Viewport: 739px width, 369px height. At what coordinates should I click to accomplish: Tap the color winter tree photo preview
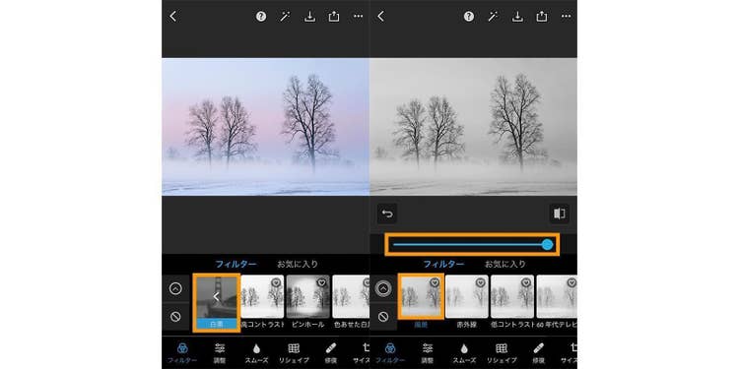coord(265,127)
